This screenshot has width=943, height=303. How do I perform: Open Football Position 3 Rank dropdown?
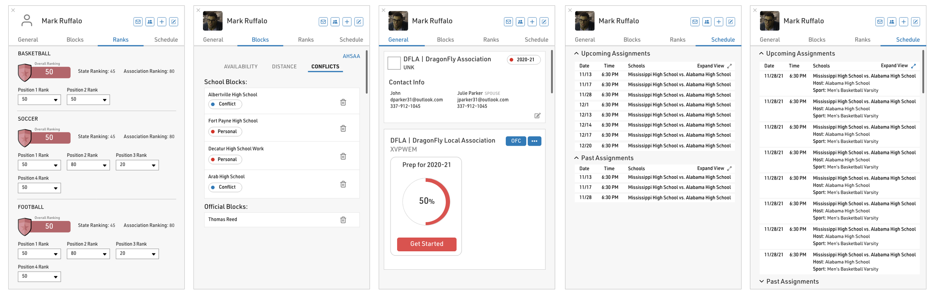coord(137,254)
